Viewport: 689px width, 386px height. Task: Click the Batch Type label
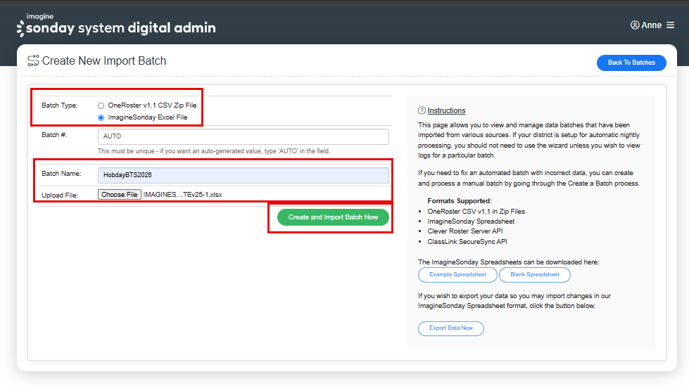coord(59,105)
